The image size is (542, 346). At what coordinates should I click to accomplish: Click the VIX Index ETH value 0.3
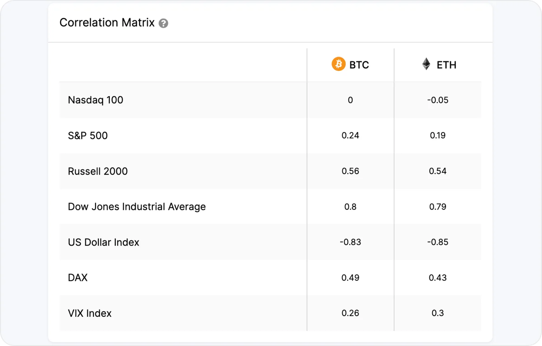tap(438, 313)
